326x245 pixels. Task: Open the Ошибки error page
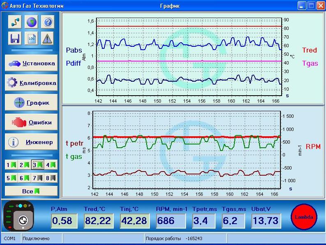tap(31, 122)
